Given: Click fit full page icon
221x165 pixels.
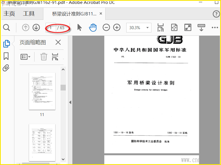Looking at the screenshot, I should coord(174,27).
